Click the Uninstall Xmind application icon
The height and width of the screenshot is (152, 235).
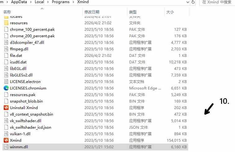[x=6, y=108]
